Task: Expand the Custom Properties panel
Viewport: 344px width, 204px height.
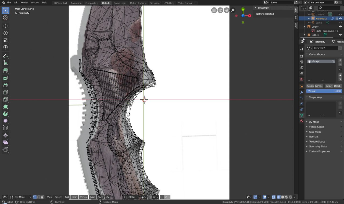Action: point(319,151)
